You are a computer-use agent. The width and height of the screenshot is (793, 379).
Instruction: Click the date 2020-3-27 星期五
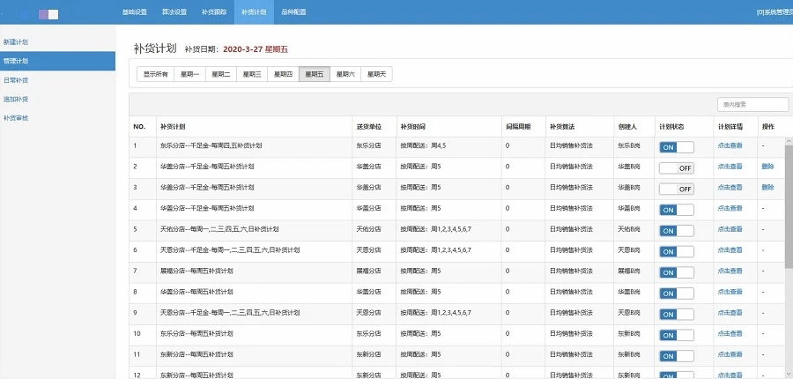coord(256,49)
